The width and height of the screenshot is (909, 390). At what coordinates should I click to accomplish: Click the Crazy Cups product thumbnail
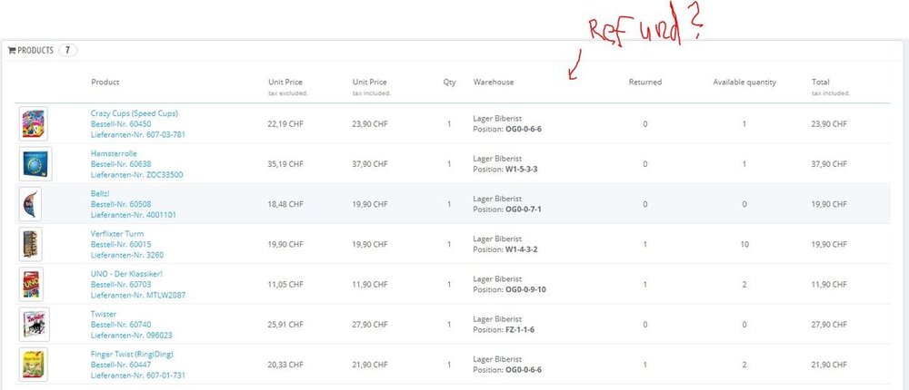coord(34,123)
